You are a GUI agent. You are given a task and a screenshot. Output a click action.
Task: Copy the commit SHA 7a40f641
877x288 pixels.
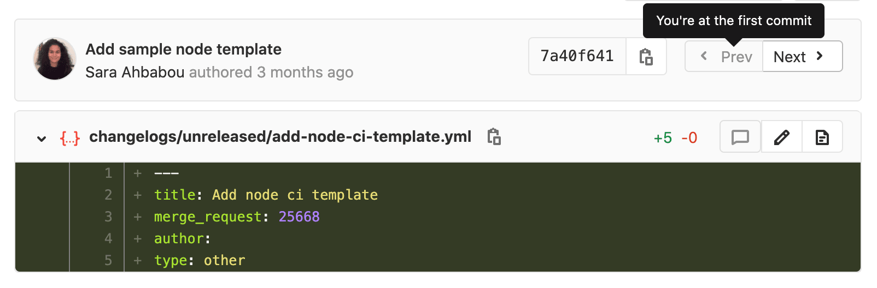pyautogui.click(x=646, y=56)
